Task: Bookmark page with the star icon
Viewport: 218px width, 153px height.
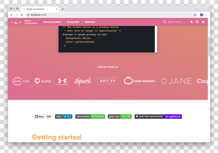Action: point(195,15)
